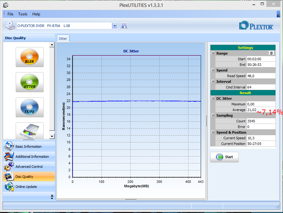Collapse the DC Jitter result section
The height and width of the screenshot is (213, 283).
point(213,99)
